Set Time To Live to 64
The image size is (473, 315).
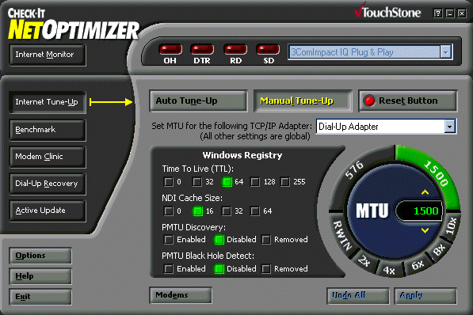tap(227, 182)
